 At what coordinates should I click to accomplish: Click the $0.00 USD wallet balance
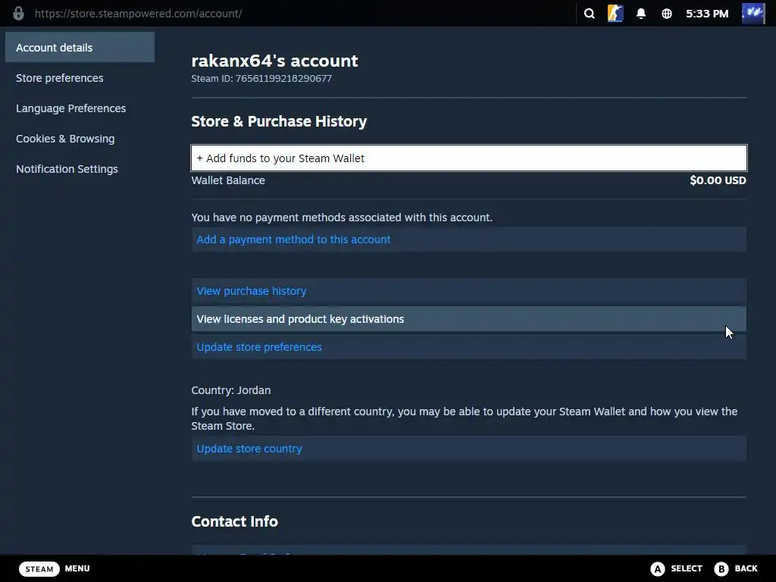click(718, 180)
